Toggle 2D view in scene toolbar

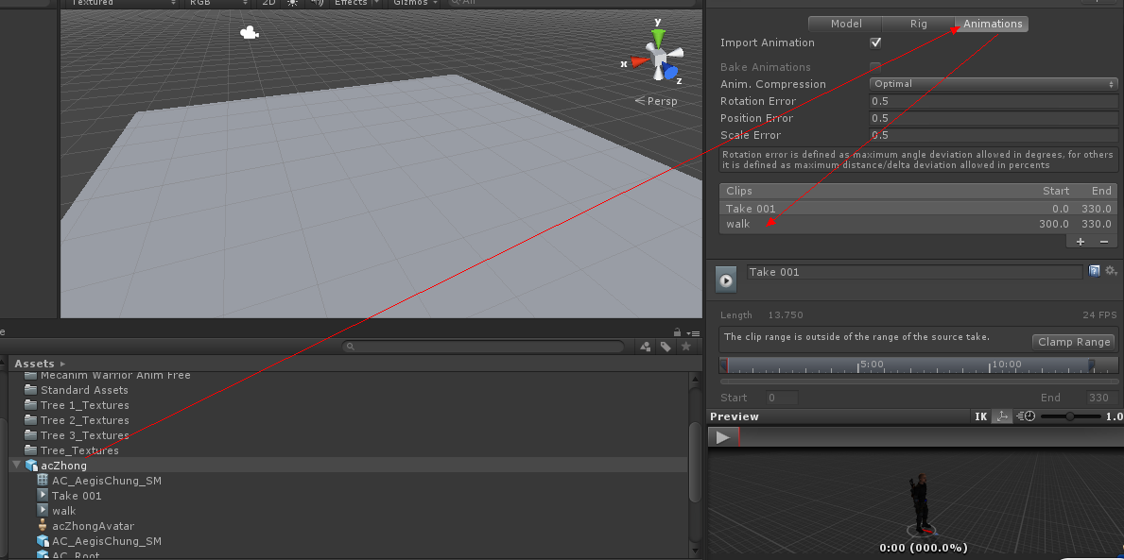pos(268,3)
